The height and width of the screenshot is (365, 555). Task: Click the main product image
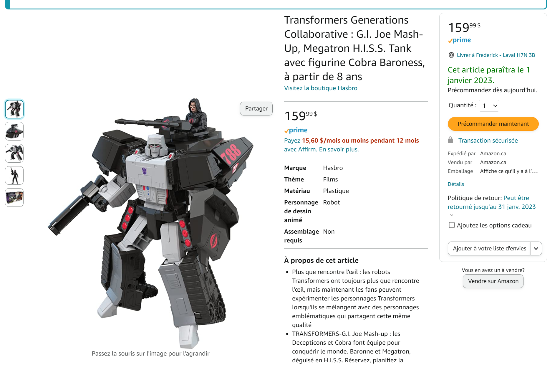pos(151,224)
